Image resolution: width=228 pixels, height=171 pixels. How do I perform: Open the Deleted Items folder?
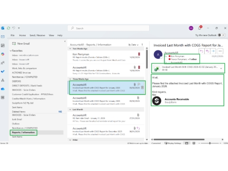19,112
